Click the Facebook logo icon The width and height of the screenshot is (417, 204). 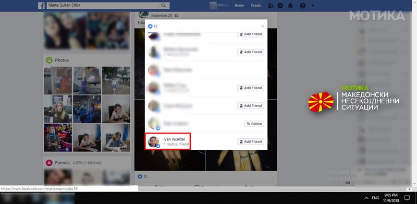(41, 6)
